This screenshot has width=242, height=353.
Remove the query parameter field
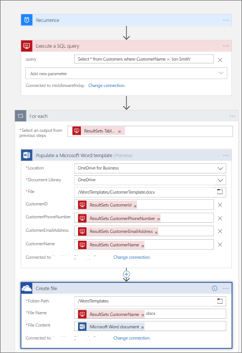pyautogui.click(x=220, y=60)
